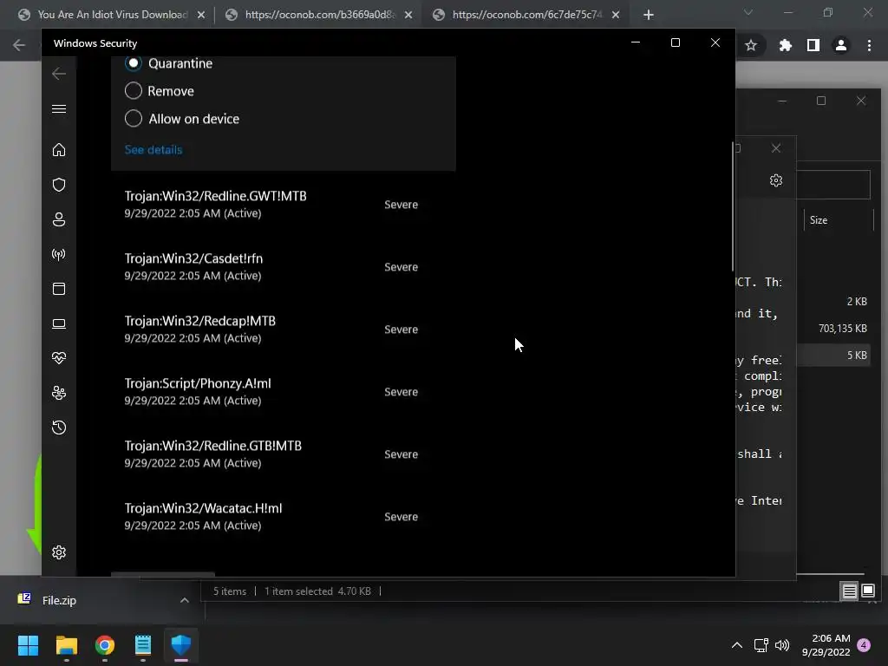
Task: Open Home in the Windows Security sidebar
Action: (59, 149)
